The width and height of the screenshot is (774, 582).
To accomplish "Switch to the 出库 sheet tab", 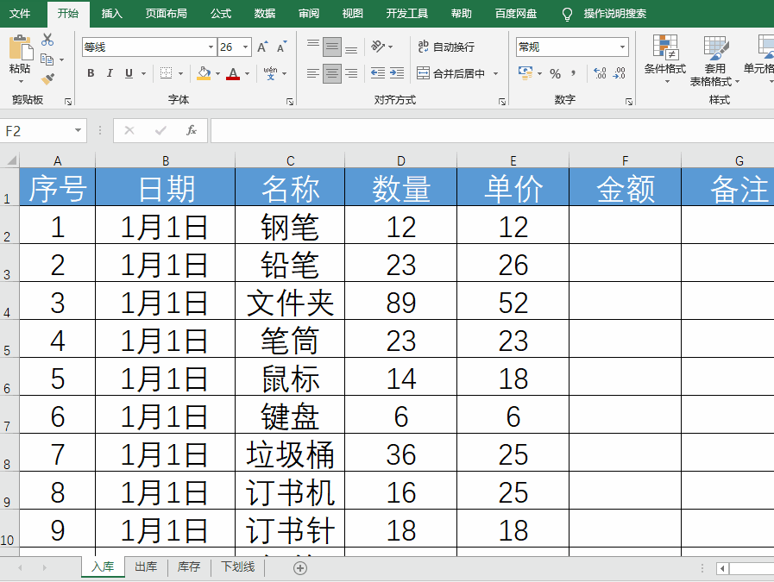I will tap(146, 567).
